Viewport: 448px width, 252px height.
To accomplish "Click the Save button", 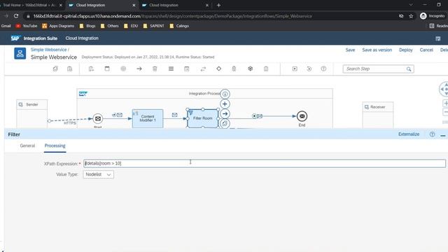I will 350,50.
